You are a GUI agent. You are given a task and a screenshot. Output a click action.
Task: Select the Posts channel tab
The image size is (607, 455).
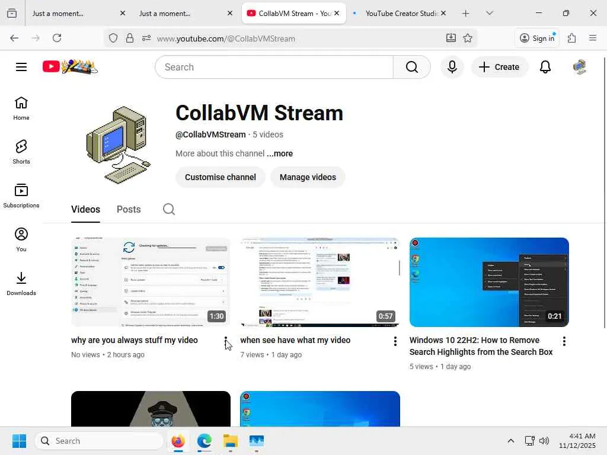129,209
